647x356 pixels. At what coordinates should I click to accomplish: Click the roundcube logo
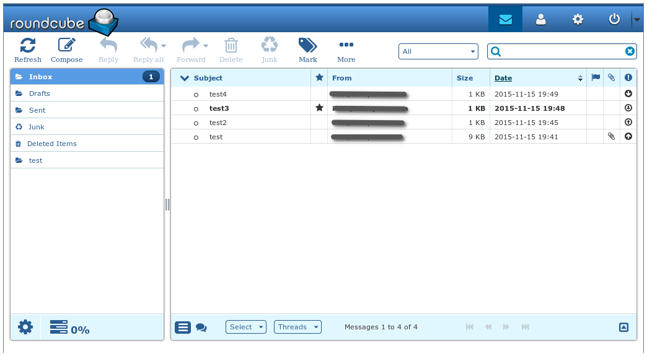64,22
